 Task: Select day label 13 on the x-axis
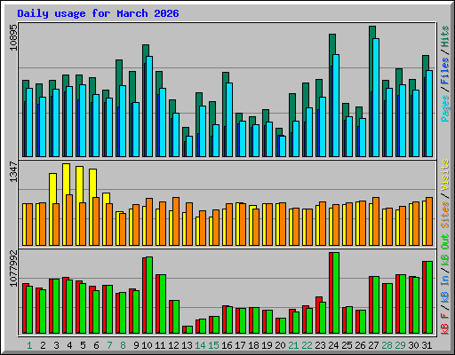click(187, 345)
